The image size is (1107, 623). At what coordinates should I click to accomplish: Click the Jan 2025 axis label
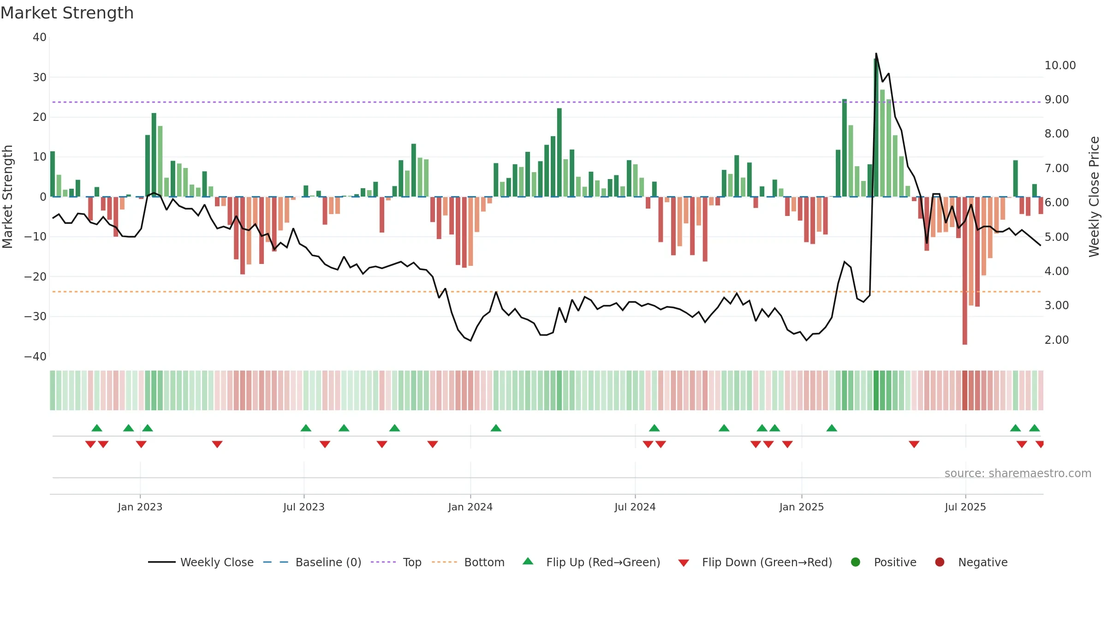tap(802, 507)
